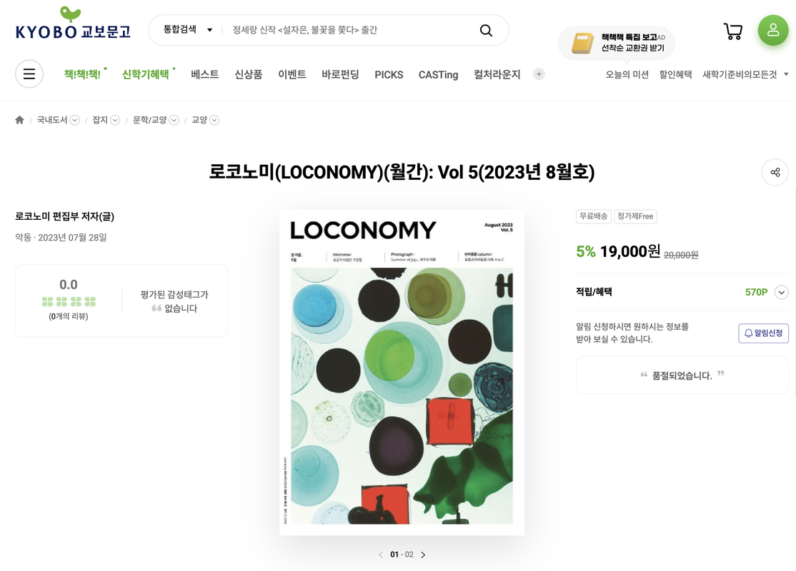796x571 pixels.
Task: Click the 알림신청 button
Action: (763, 333)
